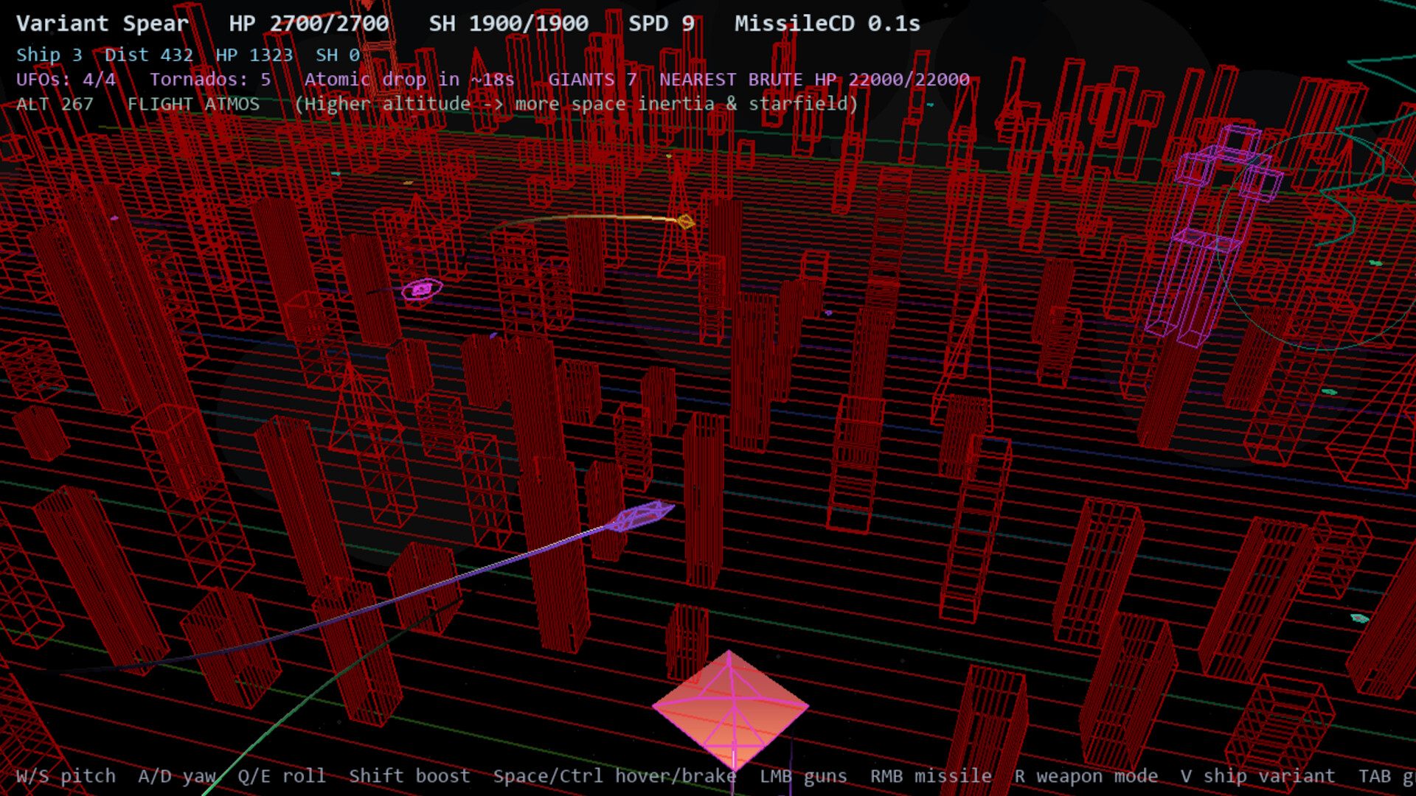Click the SH 1900/1900 shield readout
This screenshot has width=1416, height=796.
(508, 24)
